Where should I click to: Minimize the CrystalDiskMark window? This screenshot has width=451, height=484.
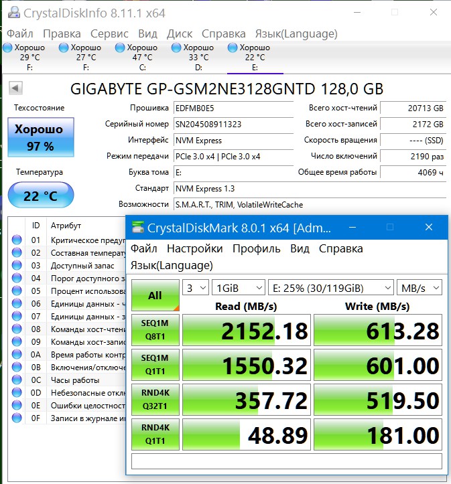352,228
